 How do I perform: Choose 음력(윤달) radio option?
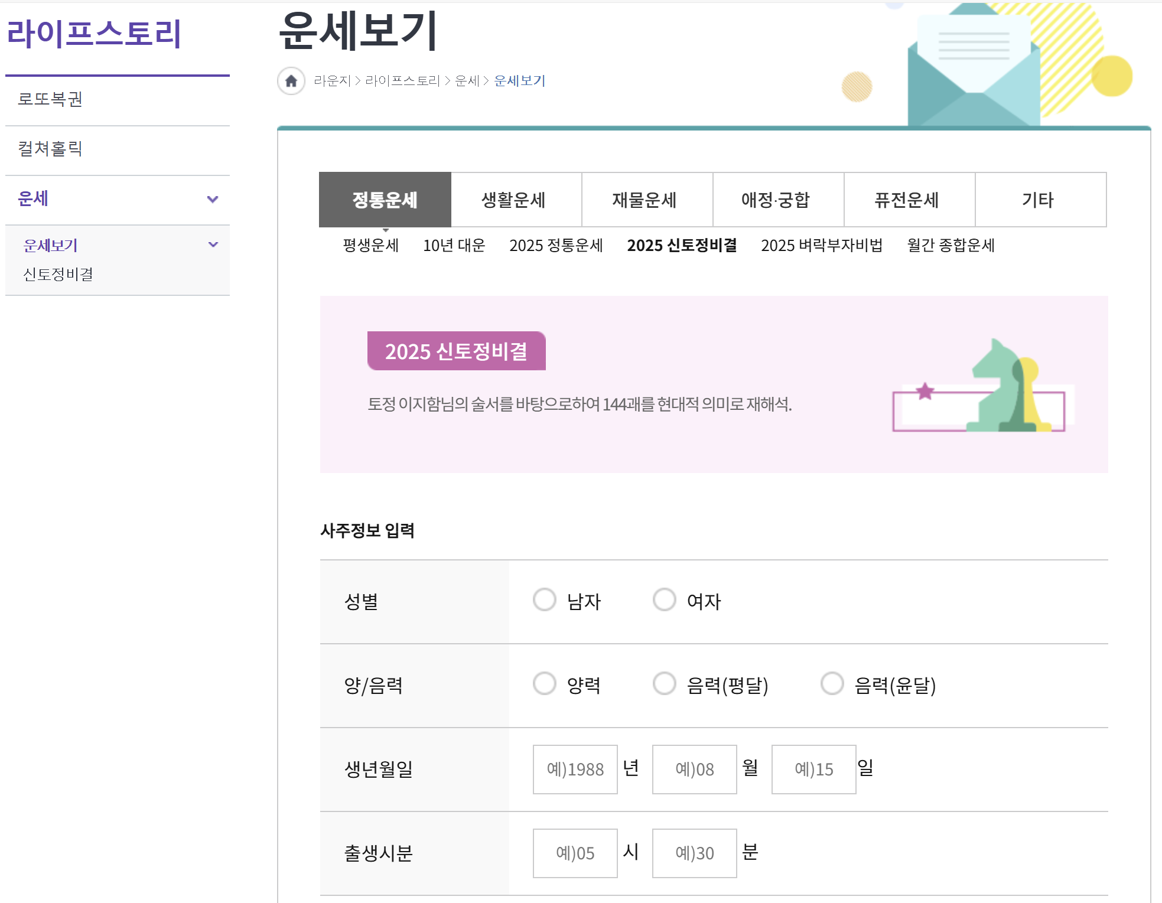tap(832, 683)
